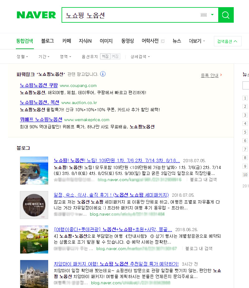Open the 정렬 sort dropdown
Screen dimensions: 249x288
pyautogui.click(x=22, y=57)
